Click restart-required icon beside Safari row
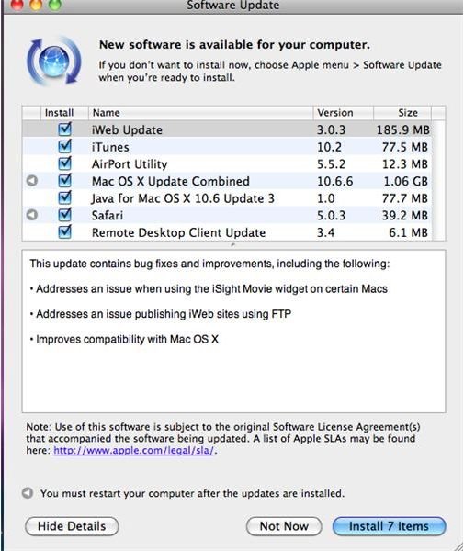This screenshot has height=551, width=464. coord(32,215)
